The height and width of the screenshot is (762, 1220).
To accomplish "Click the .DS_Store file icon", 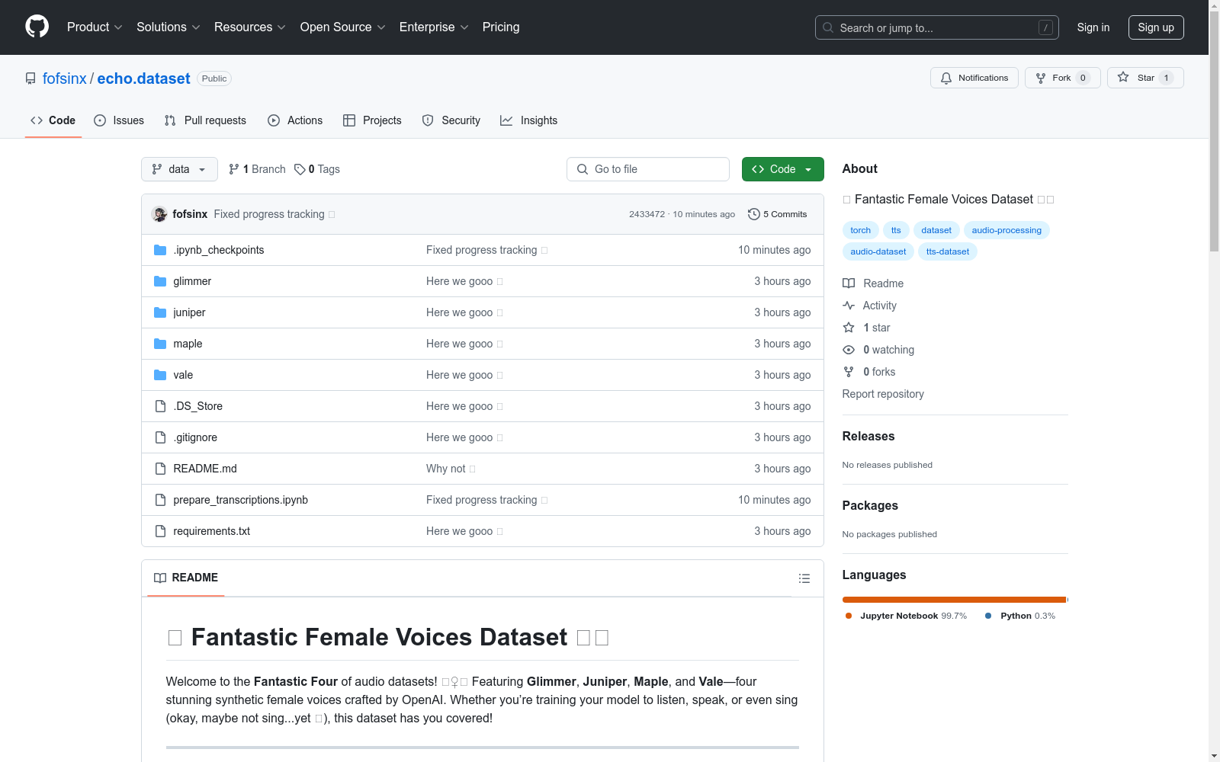I will click(x=160, y=406).
